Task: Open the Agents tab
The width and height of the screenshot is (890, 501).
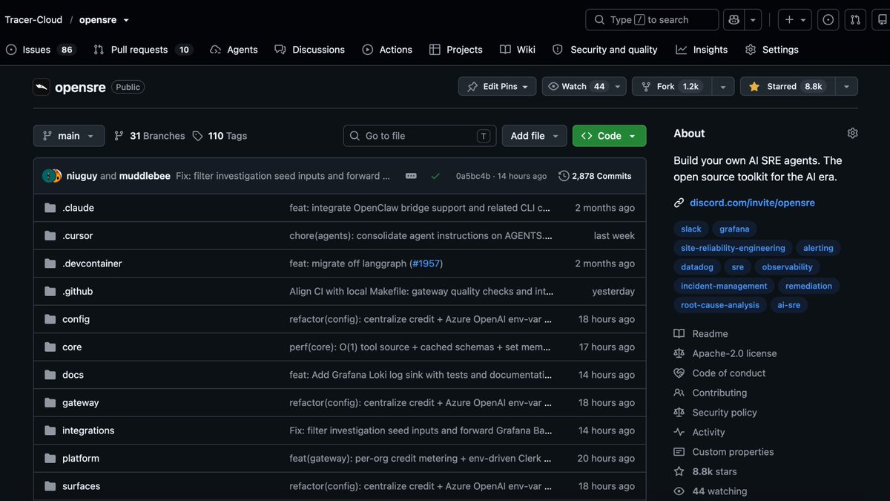Action: [x=234, y=50]
